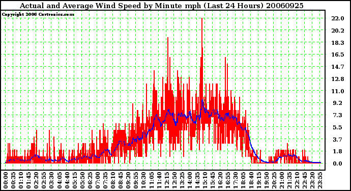Click the 19:15 time label
Viewport: 351px width, 191px height.
tap(258, 180)
